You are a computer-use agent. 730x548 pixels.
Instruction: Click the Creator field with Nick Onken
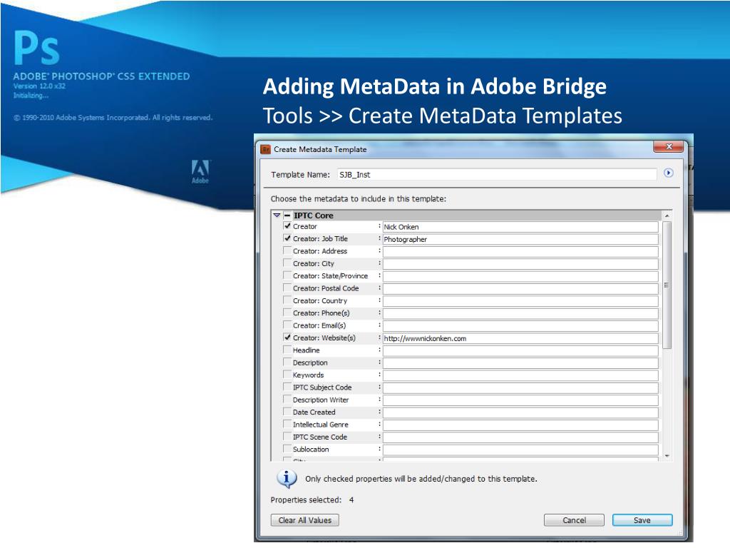click(520, 227)
